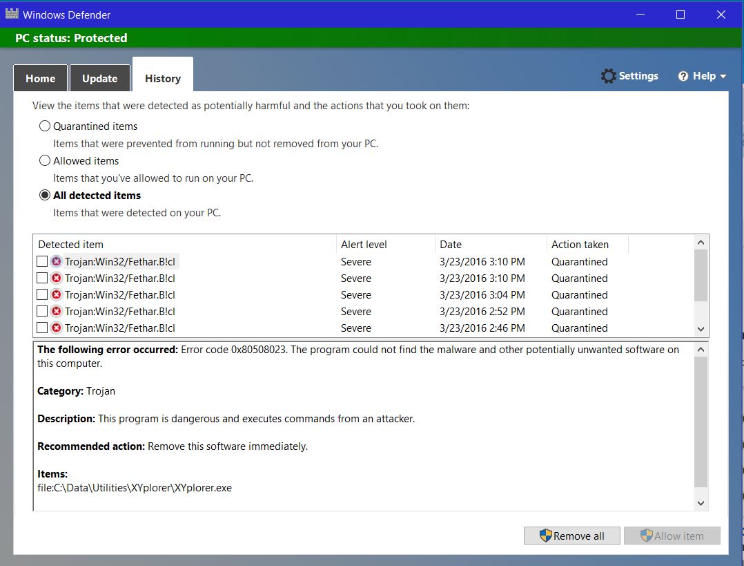
Task: Switch to the Update tab
Action: click(x=99, y=79)
